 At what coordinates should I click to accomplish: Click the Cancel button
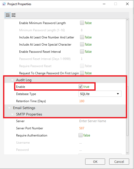(119, 162)
